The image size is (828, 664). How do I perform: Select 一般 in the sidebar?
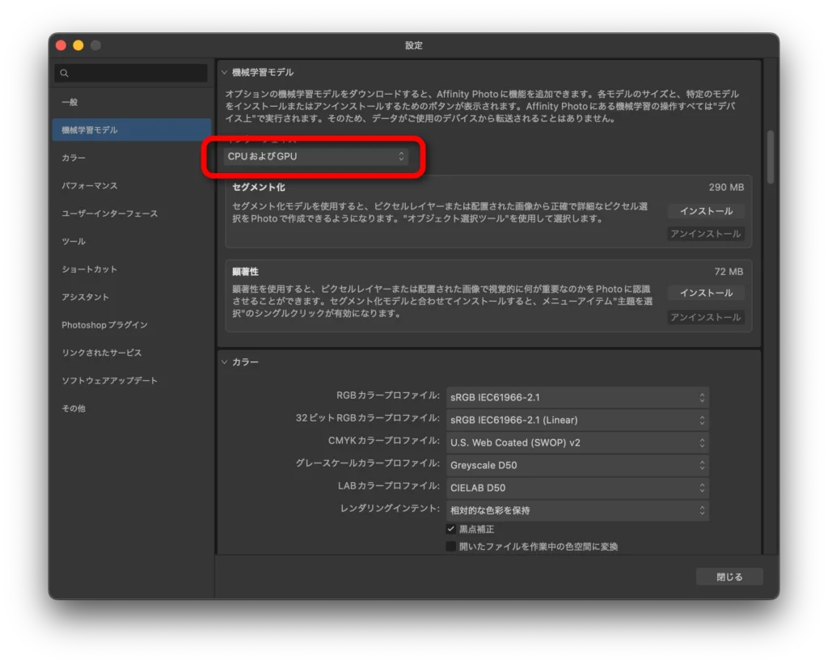click(x=70, y=102)
